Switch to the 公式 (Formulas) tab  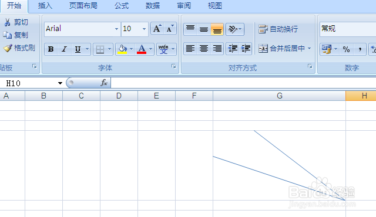pyautogui.click(x=122, y=6)
